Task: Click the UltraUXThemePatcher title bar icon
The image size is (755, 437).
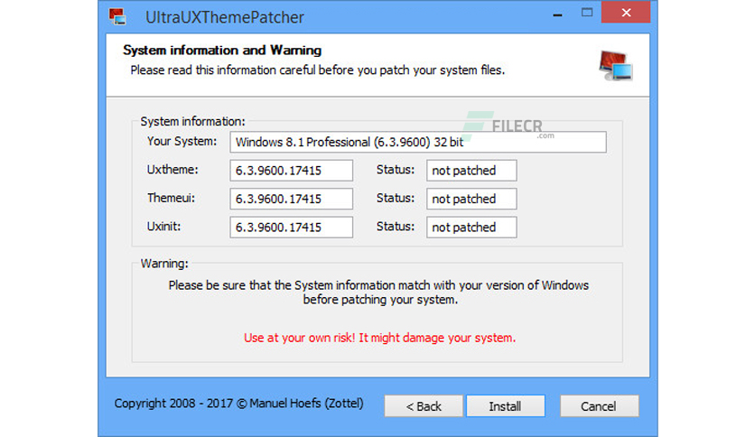Action: [117, 17]
